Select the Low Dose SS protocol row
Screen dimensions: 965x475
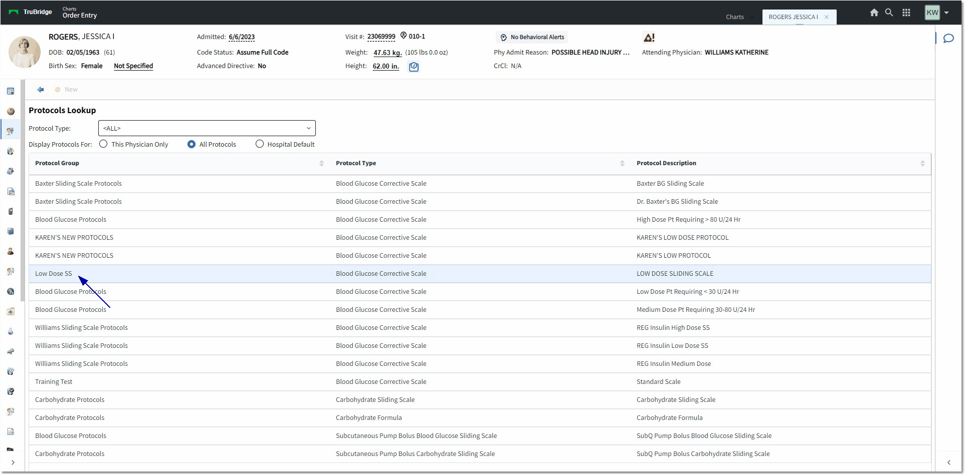[480, 274]
